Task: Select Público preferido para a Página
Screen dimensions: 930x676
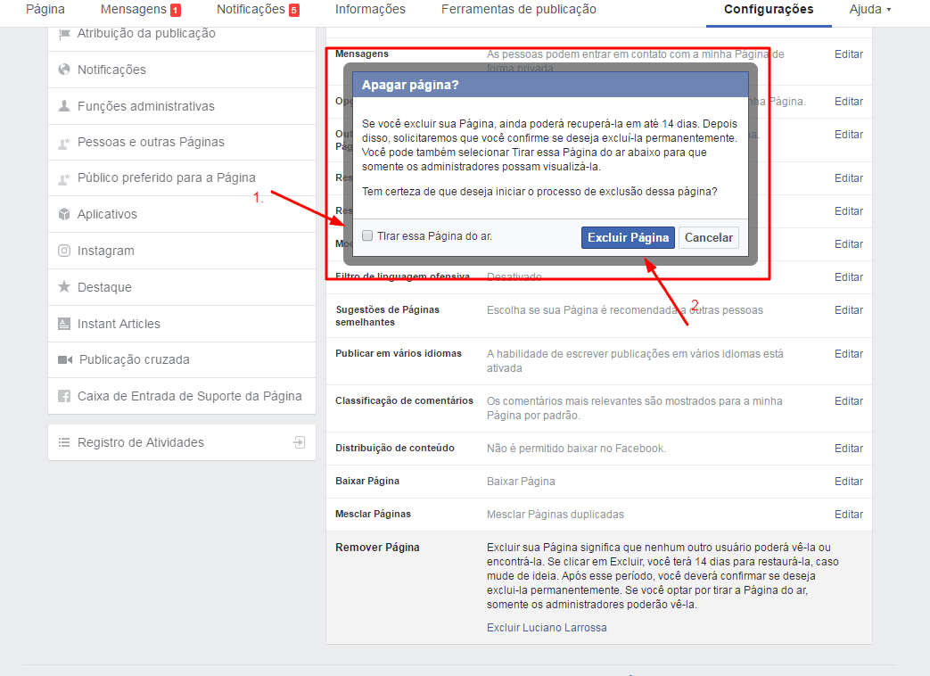Action: pos(182,177)
